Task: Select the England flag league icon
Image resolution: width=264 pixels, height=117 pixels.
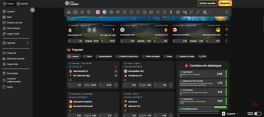Action: click(x=98, y=12)
